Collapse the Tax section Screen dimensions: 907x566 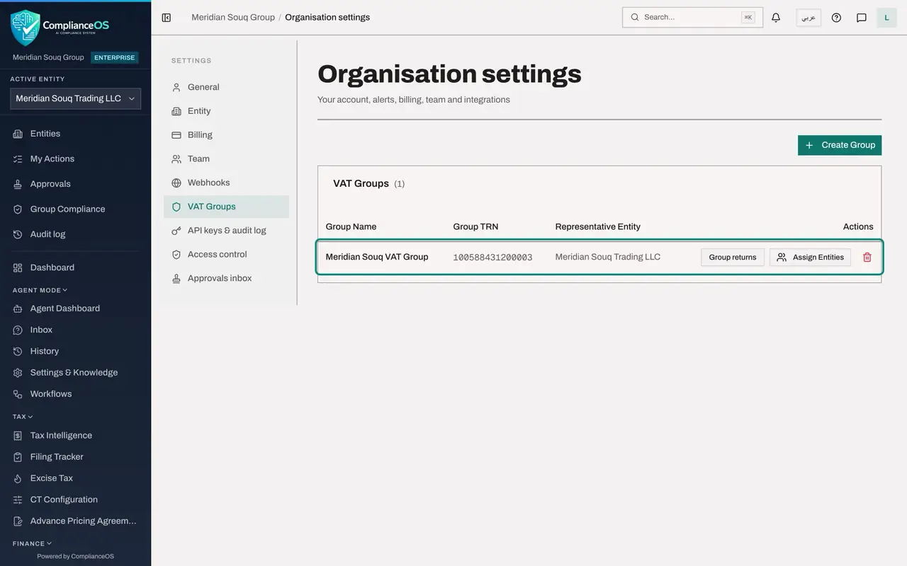point(23,417)
